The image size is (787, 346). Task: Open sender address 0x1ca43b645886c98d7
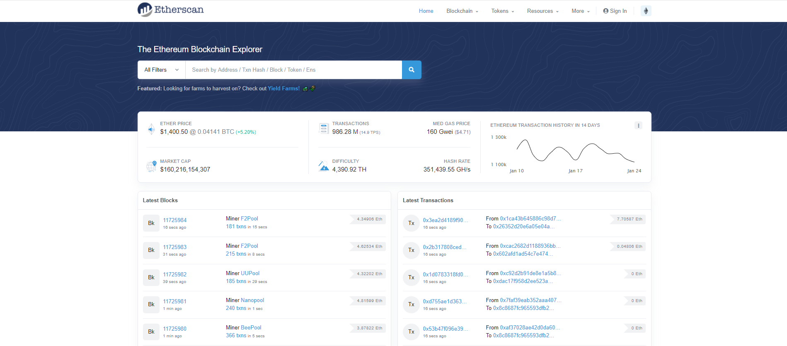tap(530, 218)
